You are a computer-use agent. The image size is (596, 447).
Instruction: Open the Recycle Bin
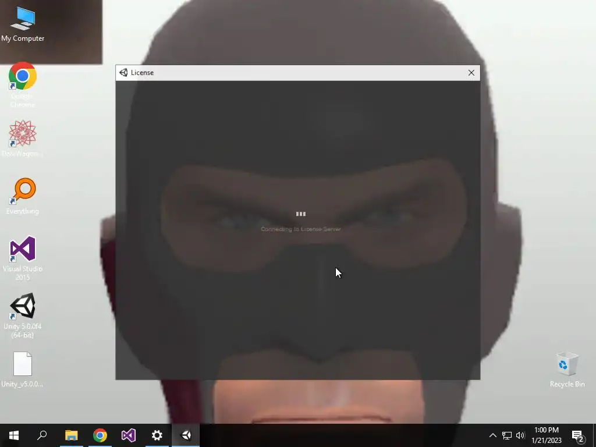click(x=567, y=370)
